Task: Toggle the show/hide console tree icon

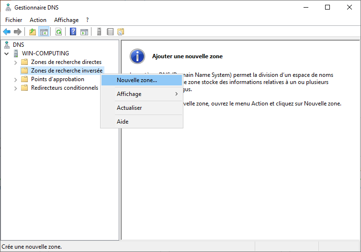Action: 44,32
